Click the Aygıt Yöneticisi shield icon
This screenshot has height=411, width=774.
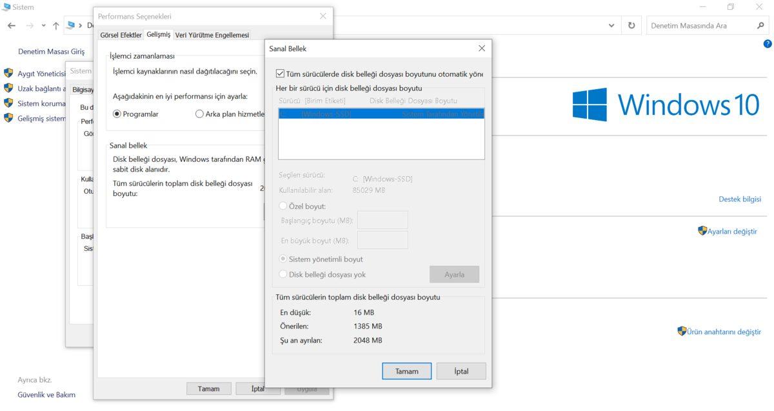pyautogui.click(x=8, y=72)
